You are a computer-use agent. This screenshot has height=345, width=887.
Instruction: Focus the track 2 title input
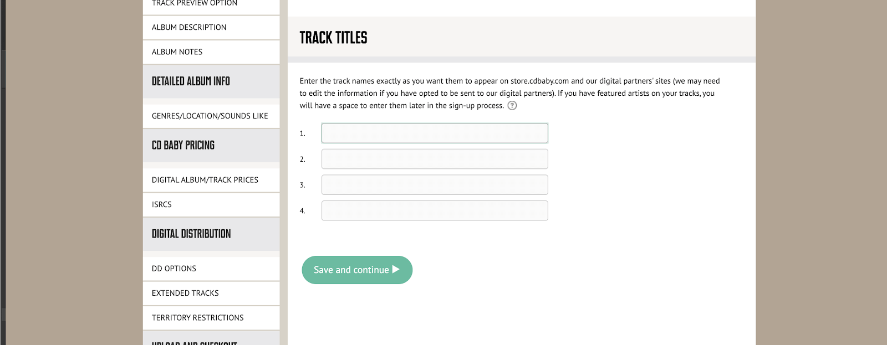pos(435,159)
